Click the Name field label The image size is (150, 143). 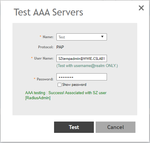pos(48,37)
